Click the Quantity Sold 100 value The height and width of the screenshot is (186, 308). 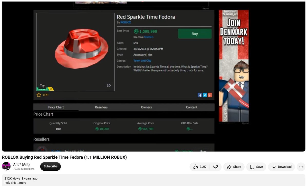tap(58, 129)
